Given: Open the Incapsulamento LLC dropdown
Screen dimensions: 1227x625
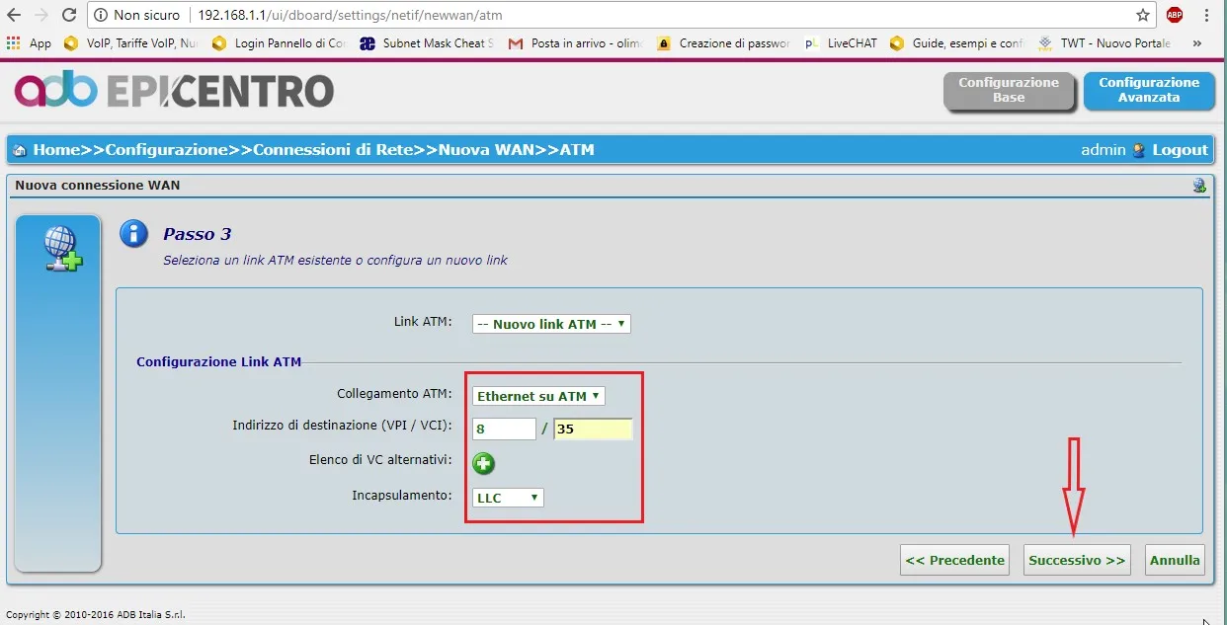Looking at the screenshot, I should (x=508, y=498).
